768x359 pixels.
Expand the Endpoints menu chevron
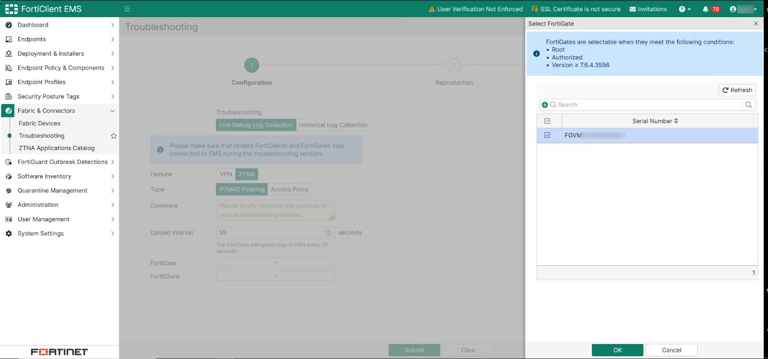click(x=112, y=39)
